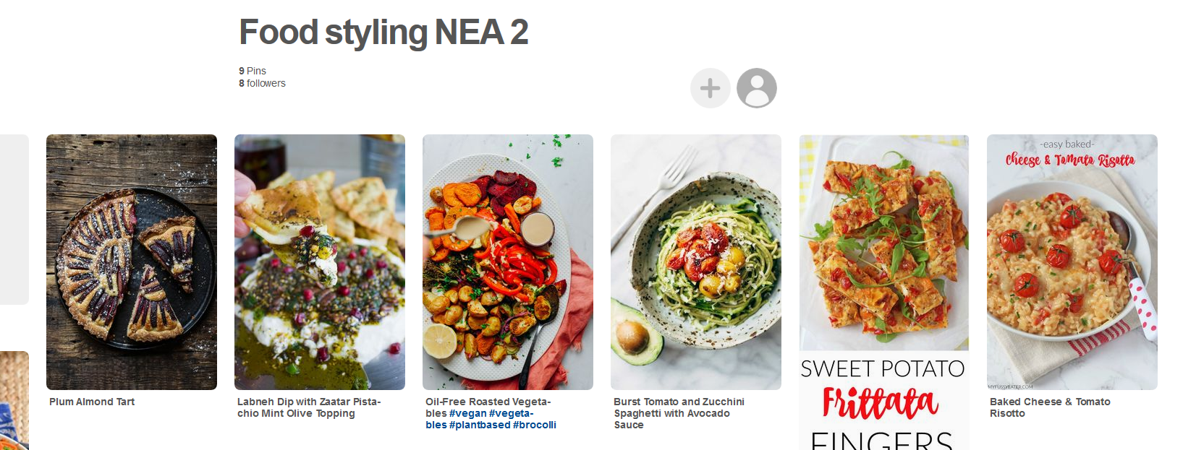Click the Baked Cheese & Tomato Risotto caption
Image resolution: width=1183 pixels, height=450 pixels.
1050,407
